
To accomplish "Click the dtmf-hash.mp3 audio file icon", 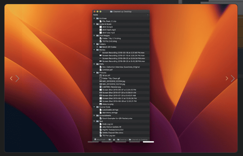I will [x=100, y=30].
